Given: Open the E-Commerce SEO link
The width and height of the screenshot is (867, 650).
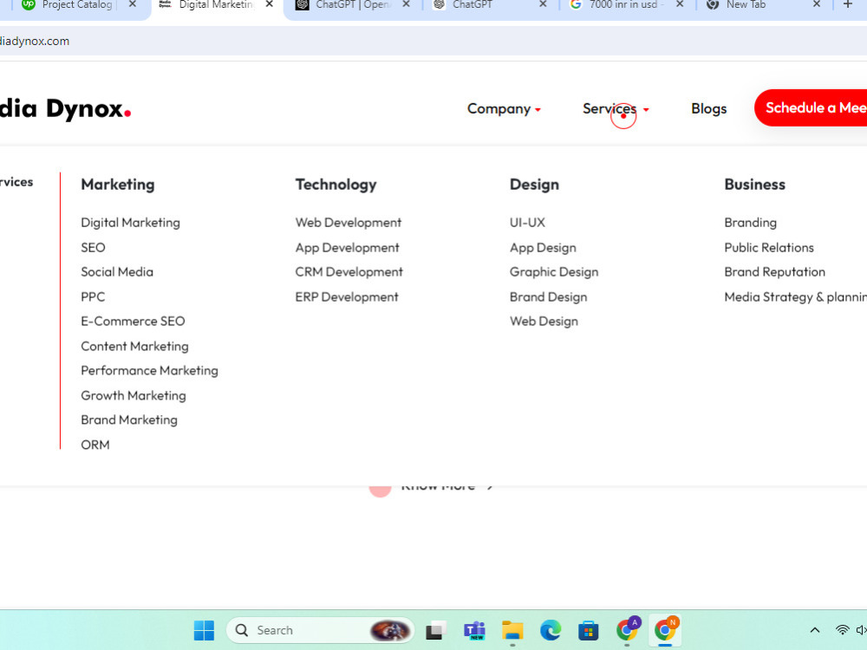Looking at the screenshot, I should pos(133,322).
